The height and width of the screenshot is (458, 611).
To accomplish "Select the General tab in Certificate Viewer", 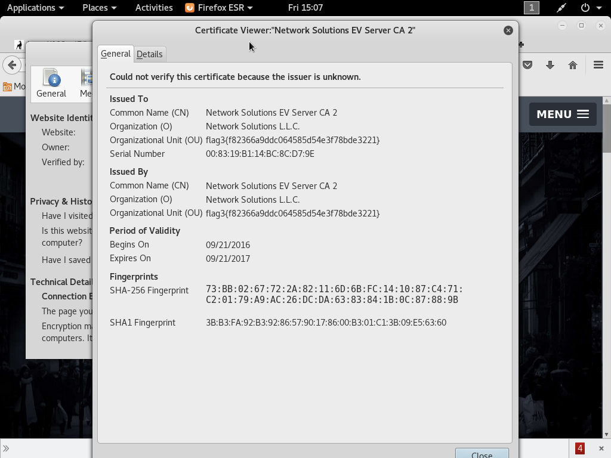I will pos(115,54).
